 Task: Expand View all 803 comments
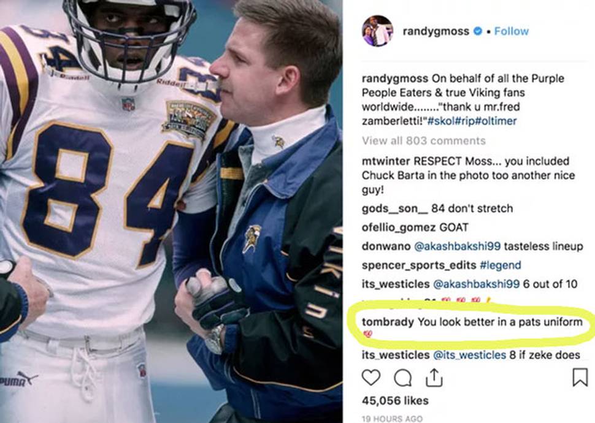(423, 141)
